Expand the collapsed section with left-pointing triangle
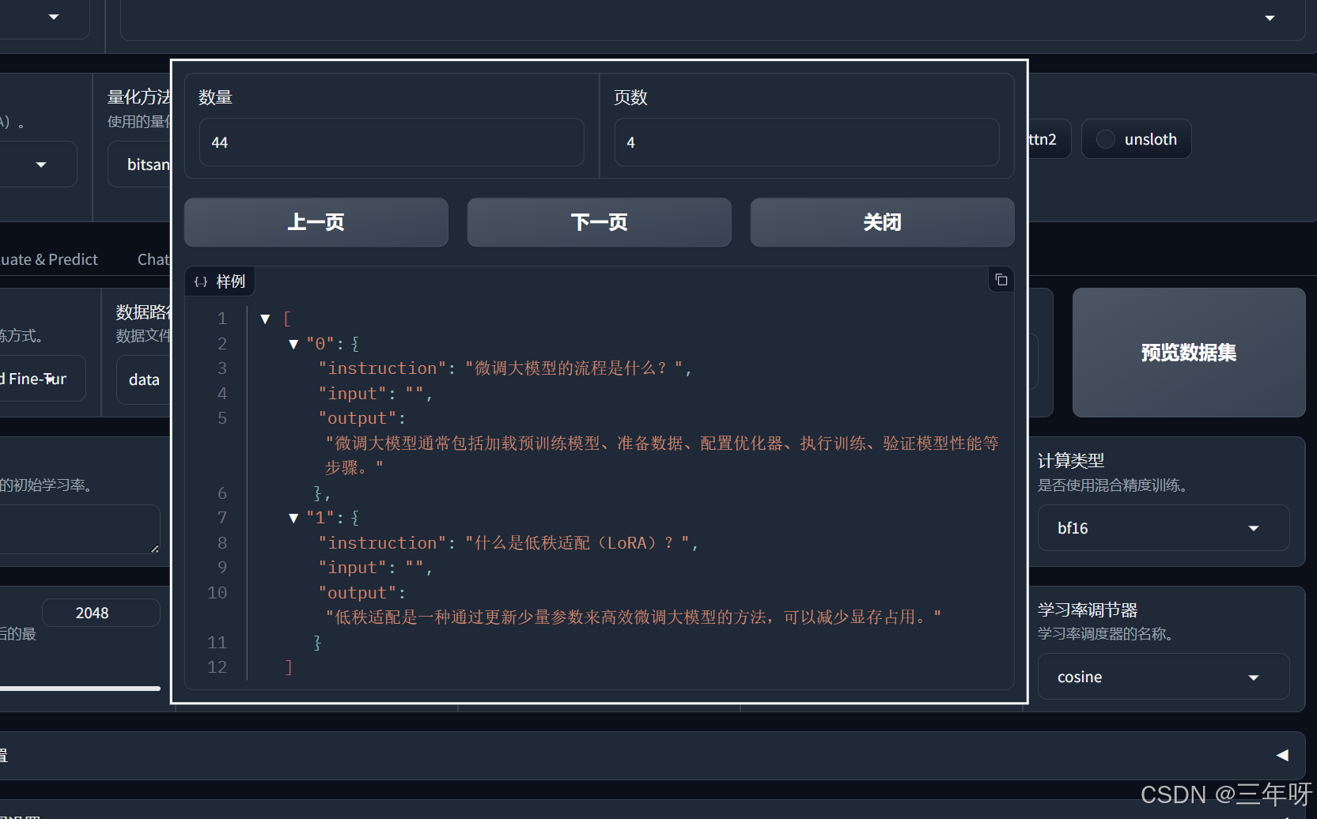The width and height of the screenshot is (1317, 819). [x=1282, y=755]
